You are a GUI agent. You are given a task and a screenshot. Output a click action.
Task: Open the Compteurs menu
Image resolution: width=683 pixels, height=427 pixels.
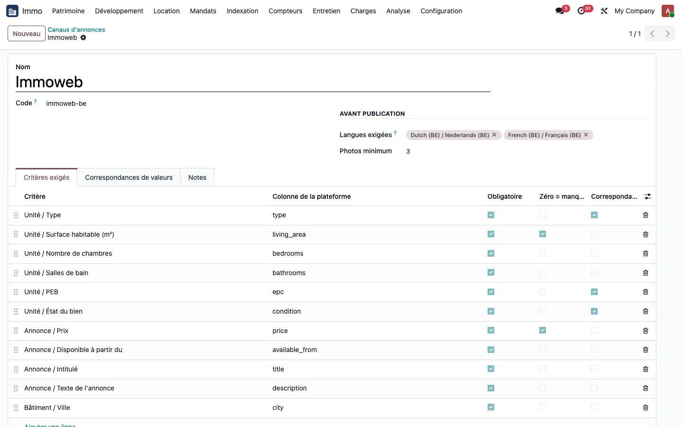tap(286, 11)
